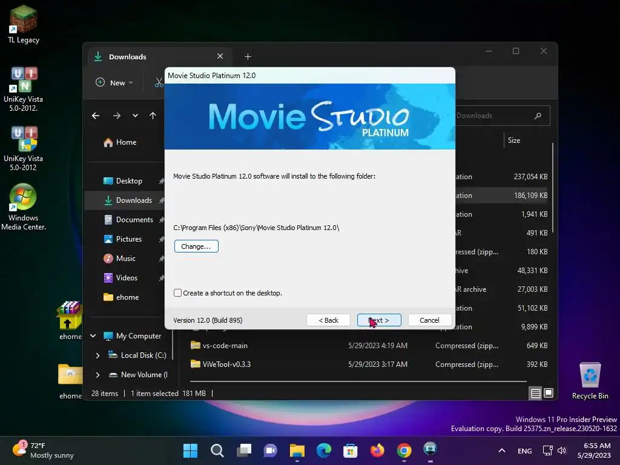Screen dimensions: 620x465
Task: Expand New Volume drive in sidebar
Action: pos(97,375)
